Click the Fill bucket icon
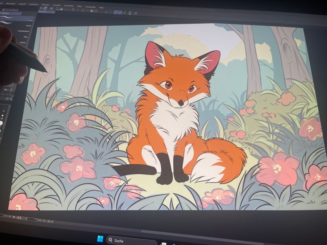Viewport: 327px width, 245px height. pos(92,11)
